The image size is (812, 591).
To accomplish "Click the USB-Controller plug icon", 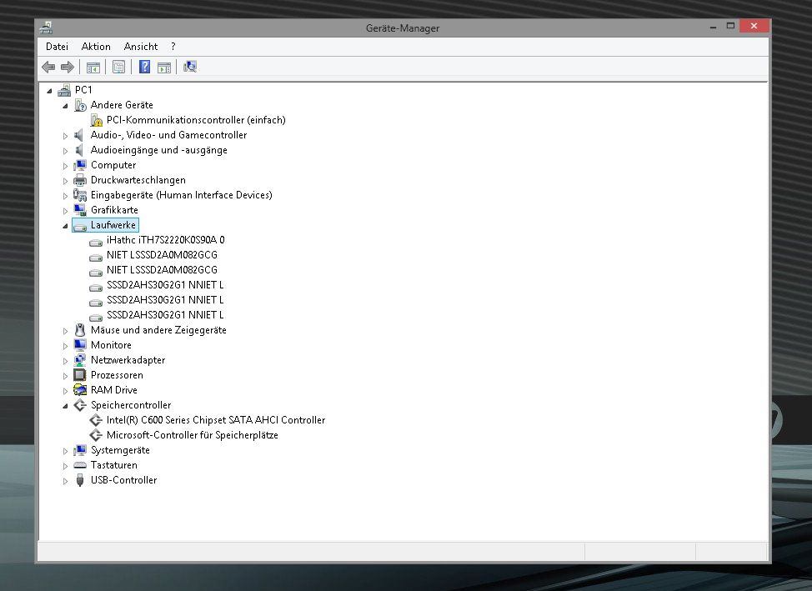I will (x=80, y=480).
